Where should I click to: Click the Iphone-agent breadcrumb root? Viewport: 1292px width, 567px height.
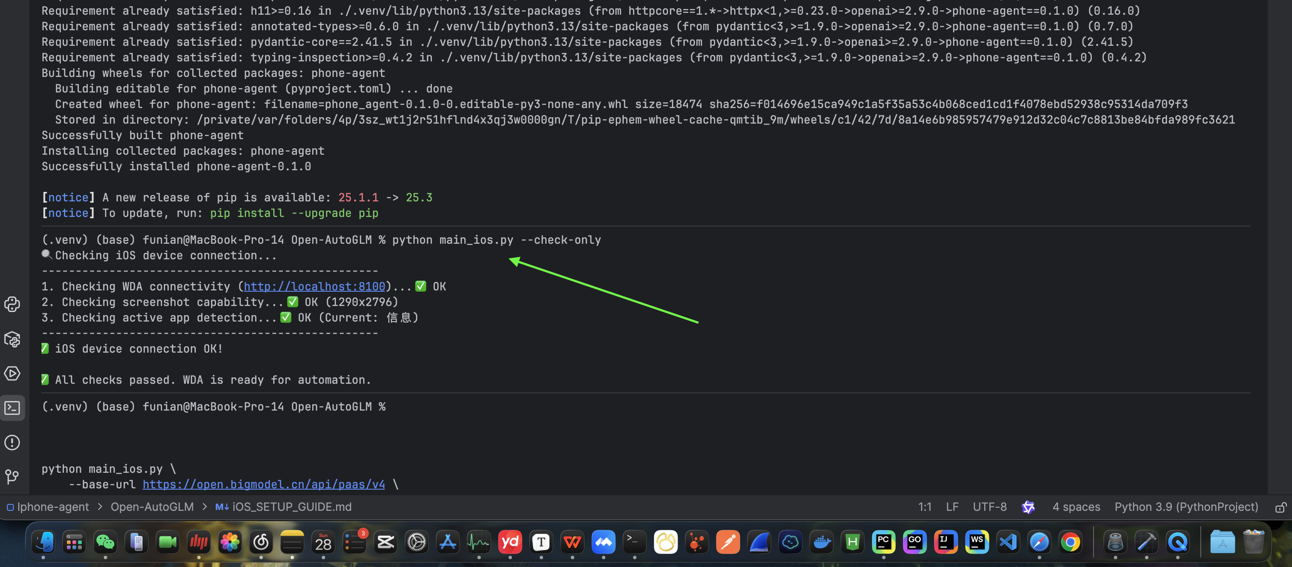click(52, 507)
